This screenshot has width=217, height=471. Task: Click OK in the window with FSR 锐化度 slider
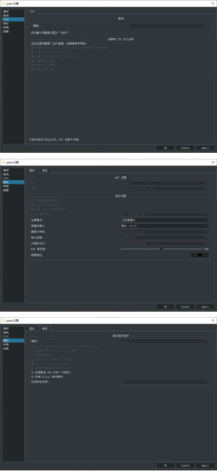point(165,307)
